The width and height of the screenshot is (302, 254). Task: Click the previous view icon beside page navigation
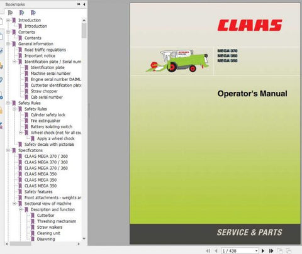280,251
